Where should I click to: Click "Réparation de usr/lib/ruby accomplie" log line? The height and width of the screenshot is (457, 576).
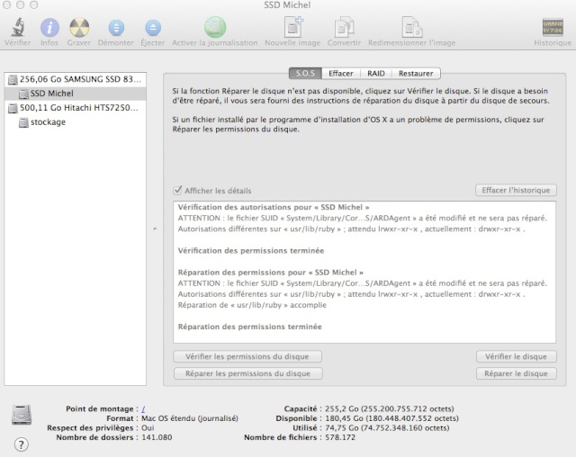coord(252,305)
